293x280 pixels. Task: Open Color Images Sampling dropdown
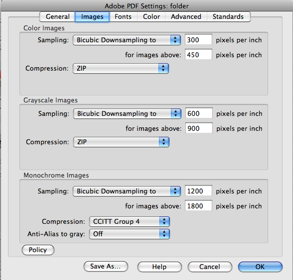[127, 40]
